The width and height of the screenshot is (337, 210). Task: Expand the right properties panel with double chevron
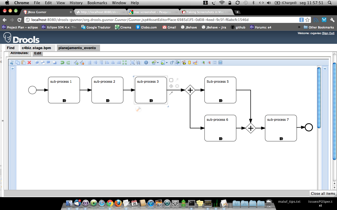click(x=325, y=69)
